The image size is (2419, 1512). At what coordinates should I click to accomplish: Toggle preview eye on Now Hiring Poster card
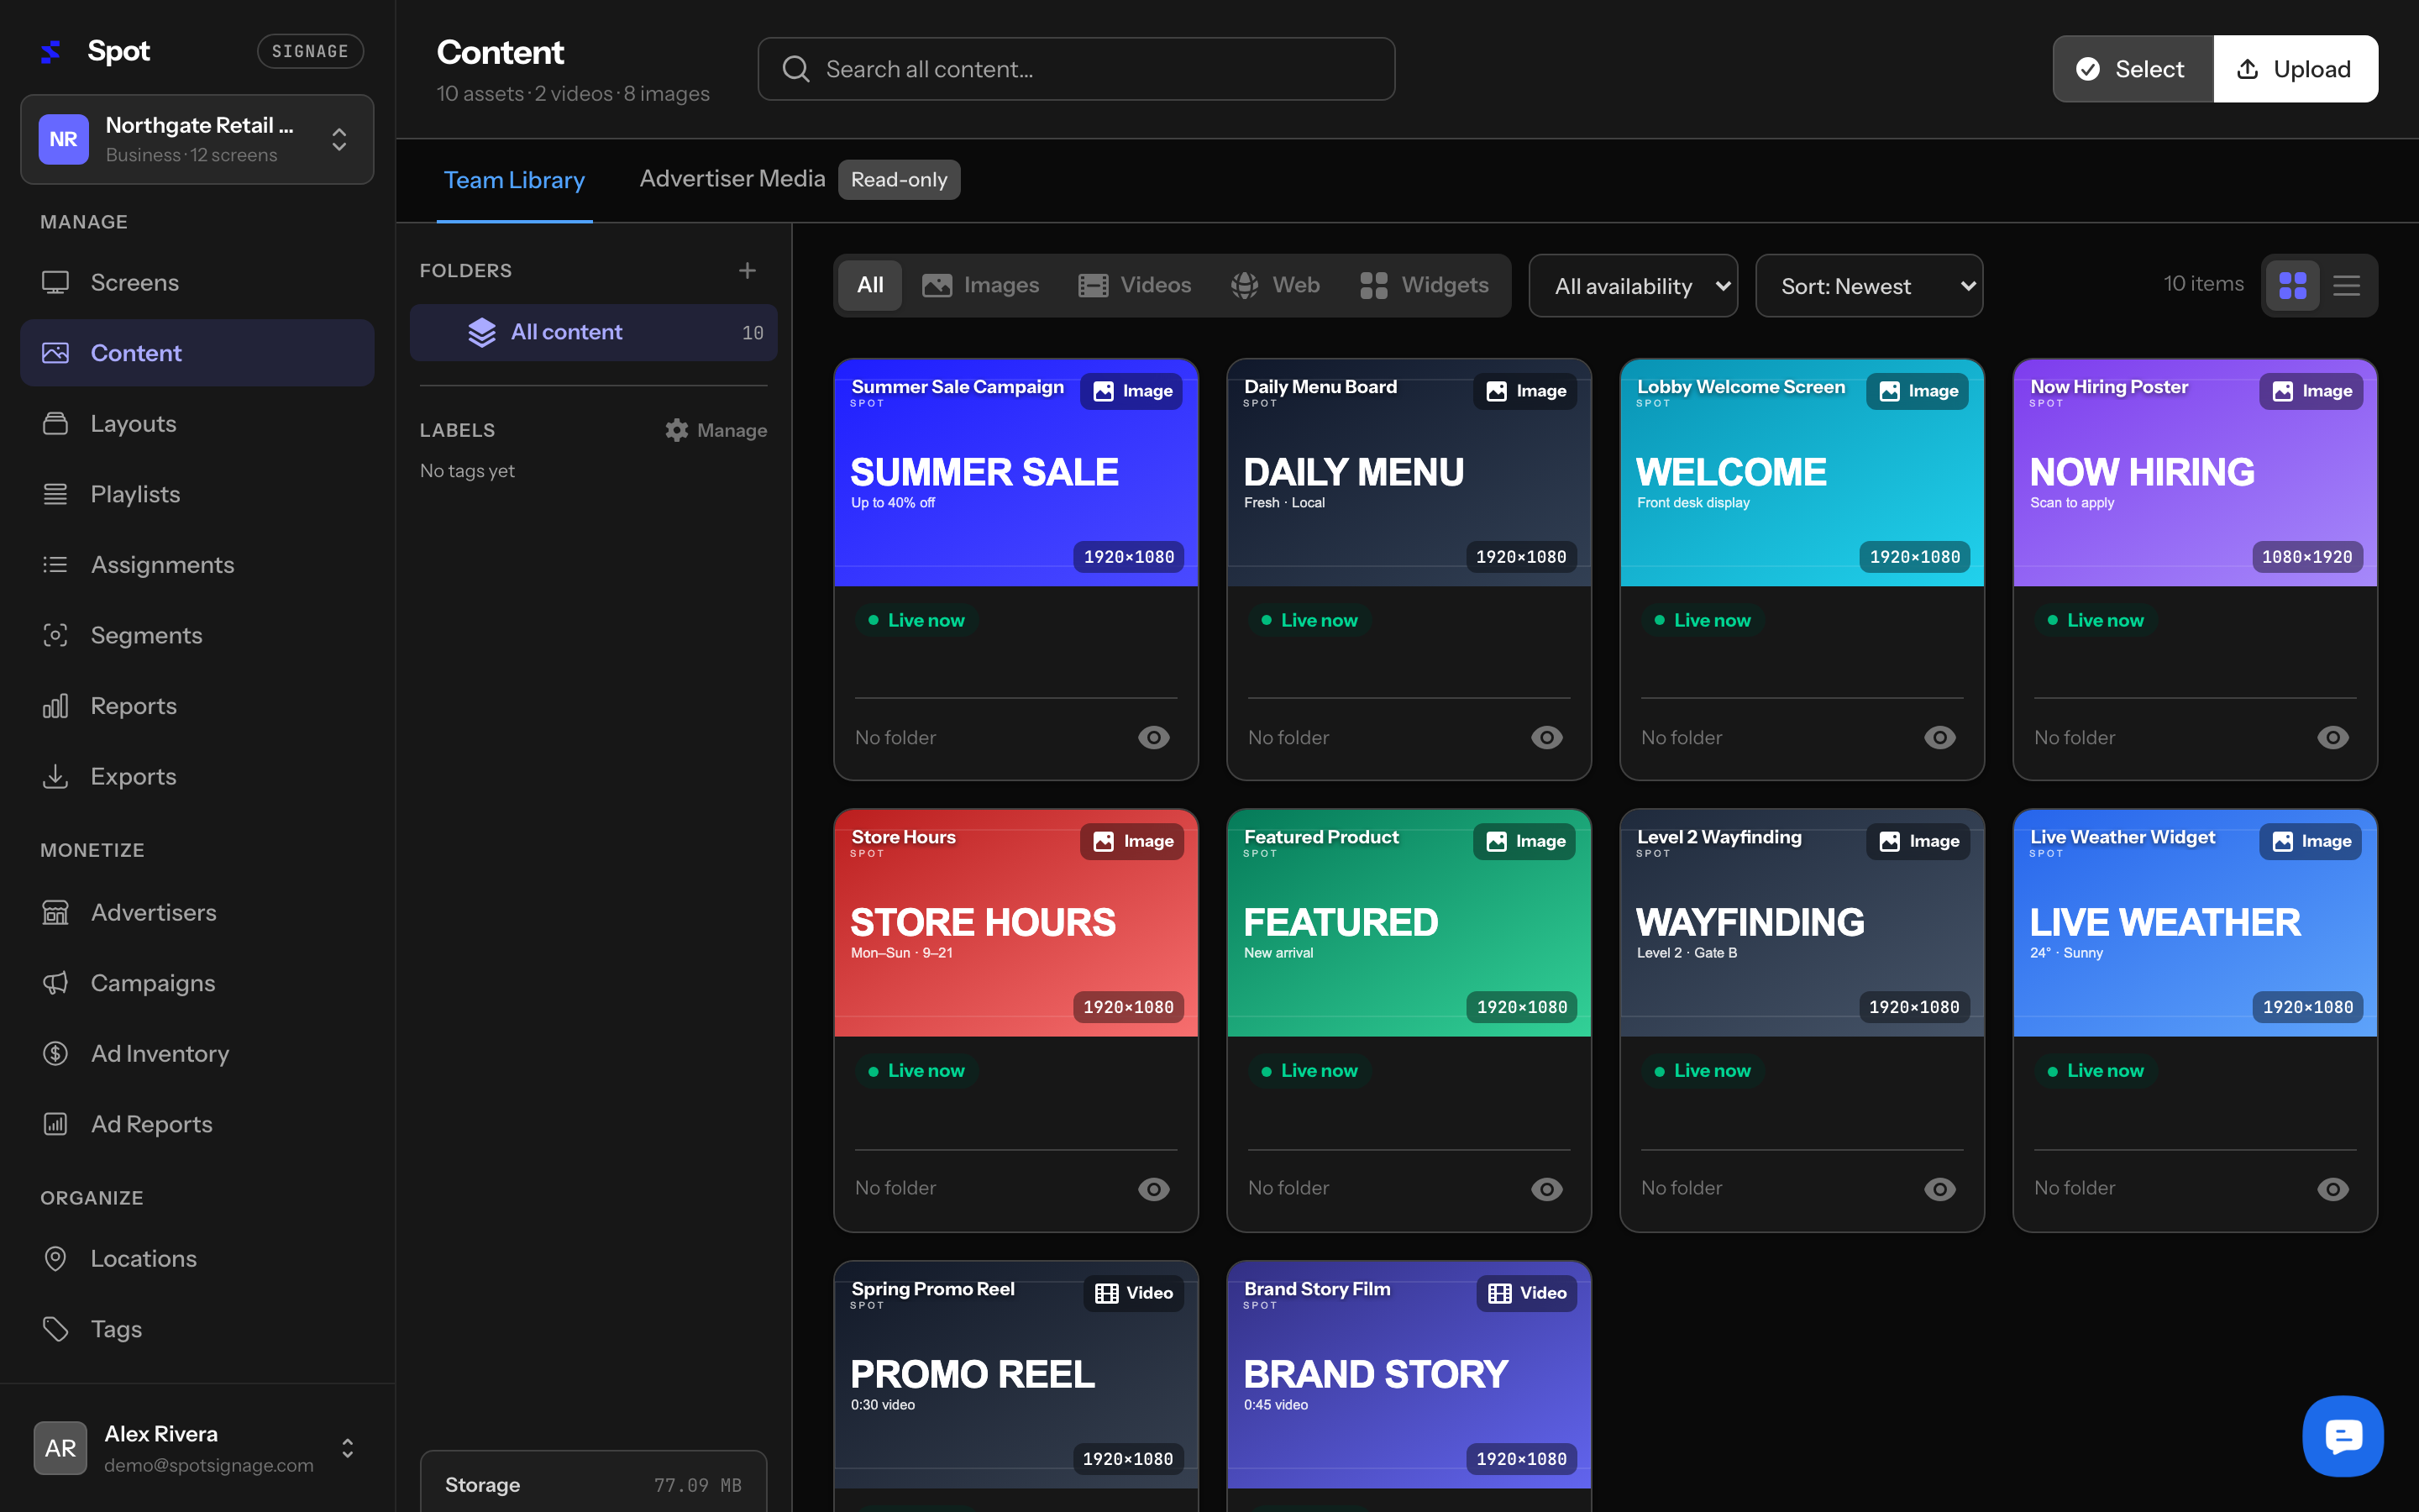2332,737
